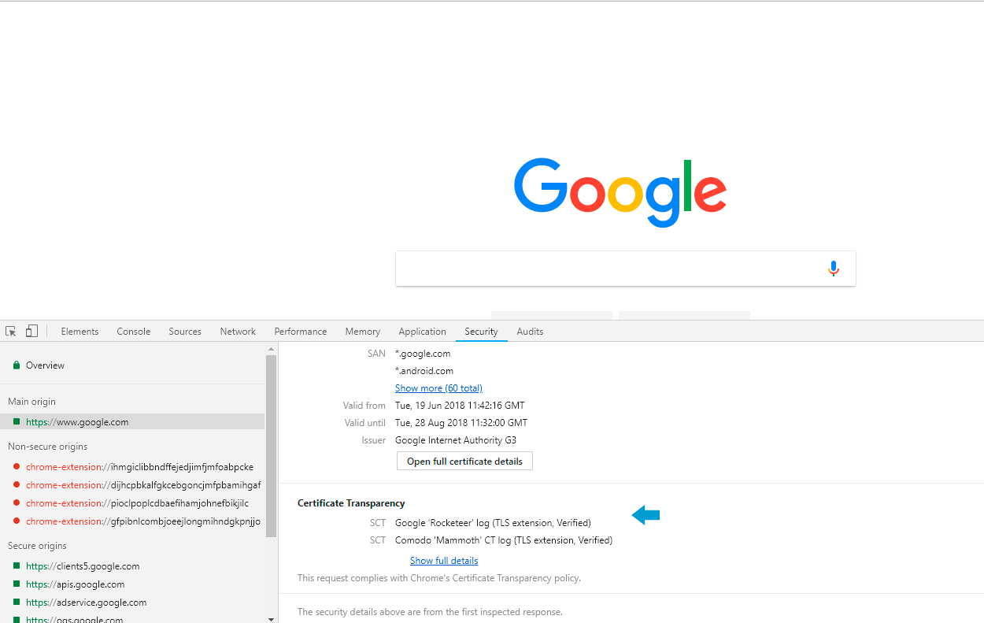The image size is (984, 623).
Task: Click the Show full details link
Action: (x=444, y=561)
